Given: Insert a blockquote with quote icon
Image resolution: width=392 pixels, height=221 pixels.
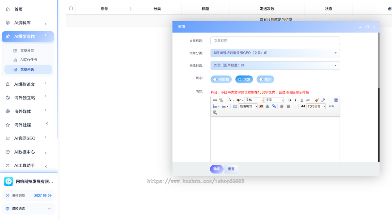Looking at the screenshot, I should pos(303,106).
